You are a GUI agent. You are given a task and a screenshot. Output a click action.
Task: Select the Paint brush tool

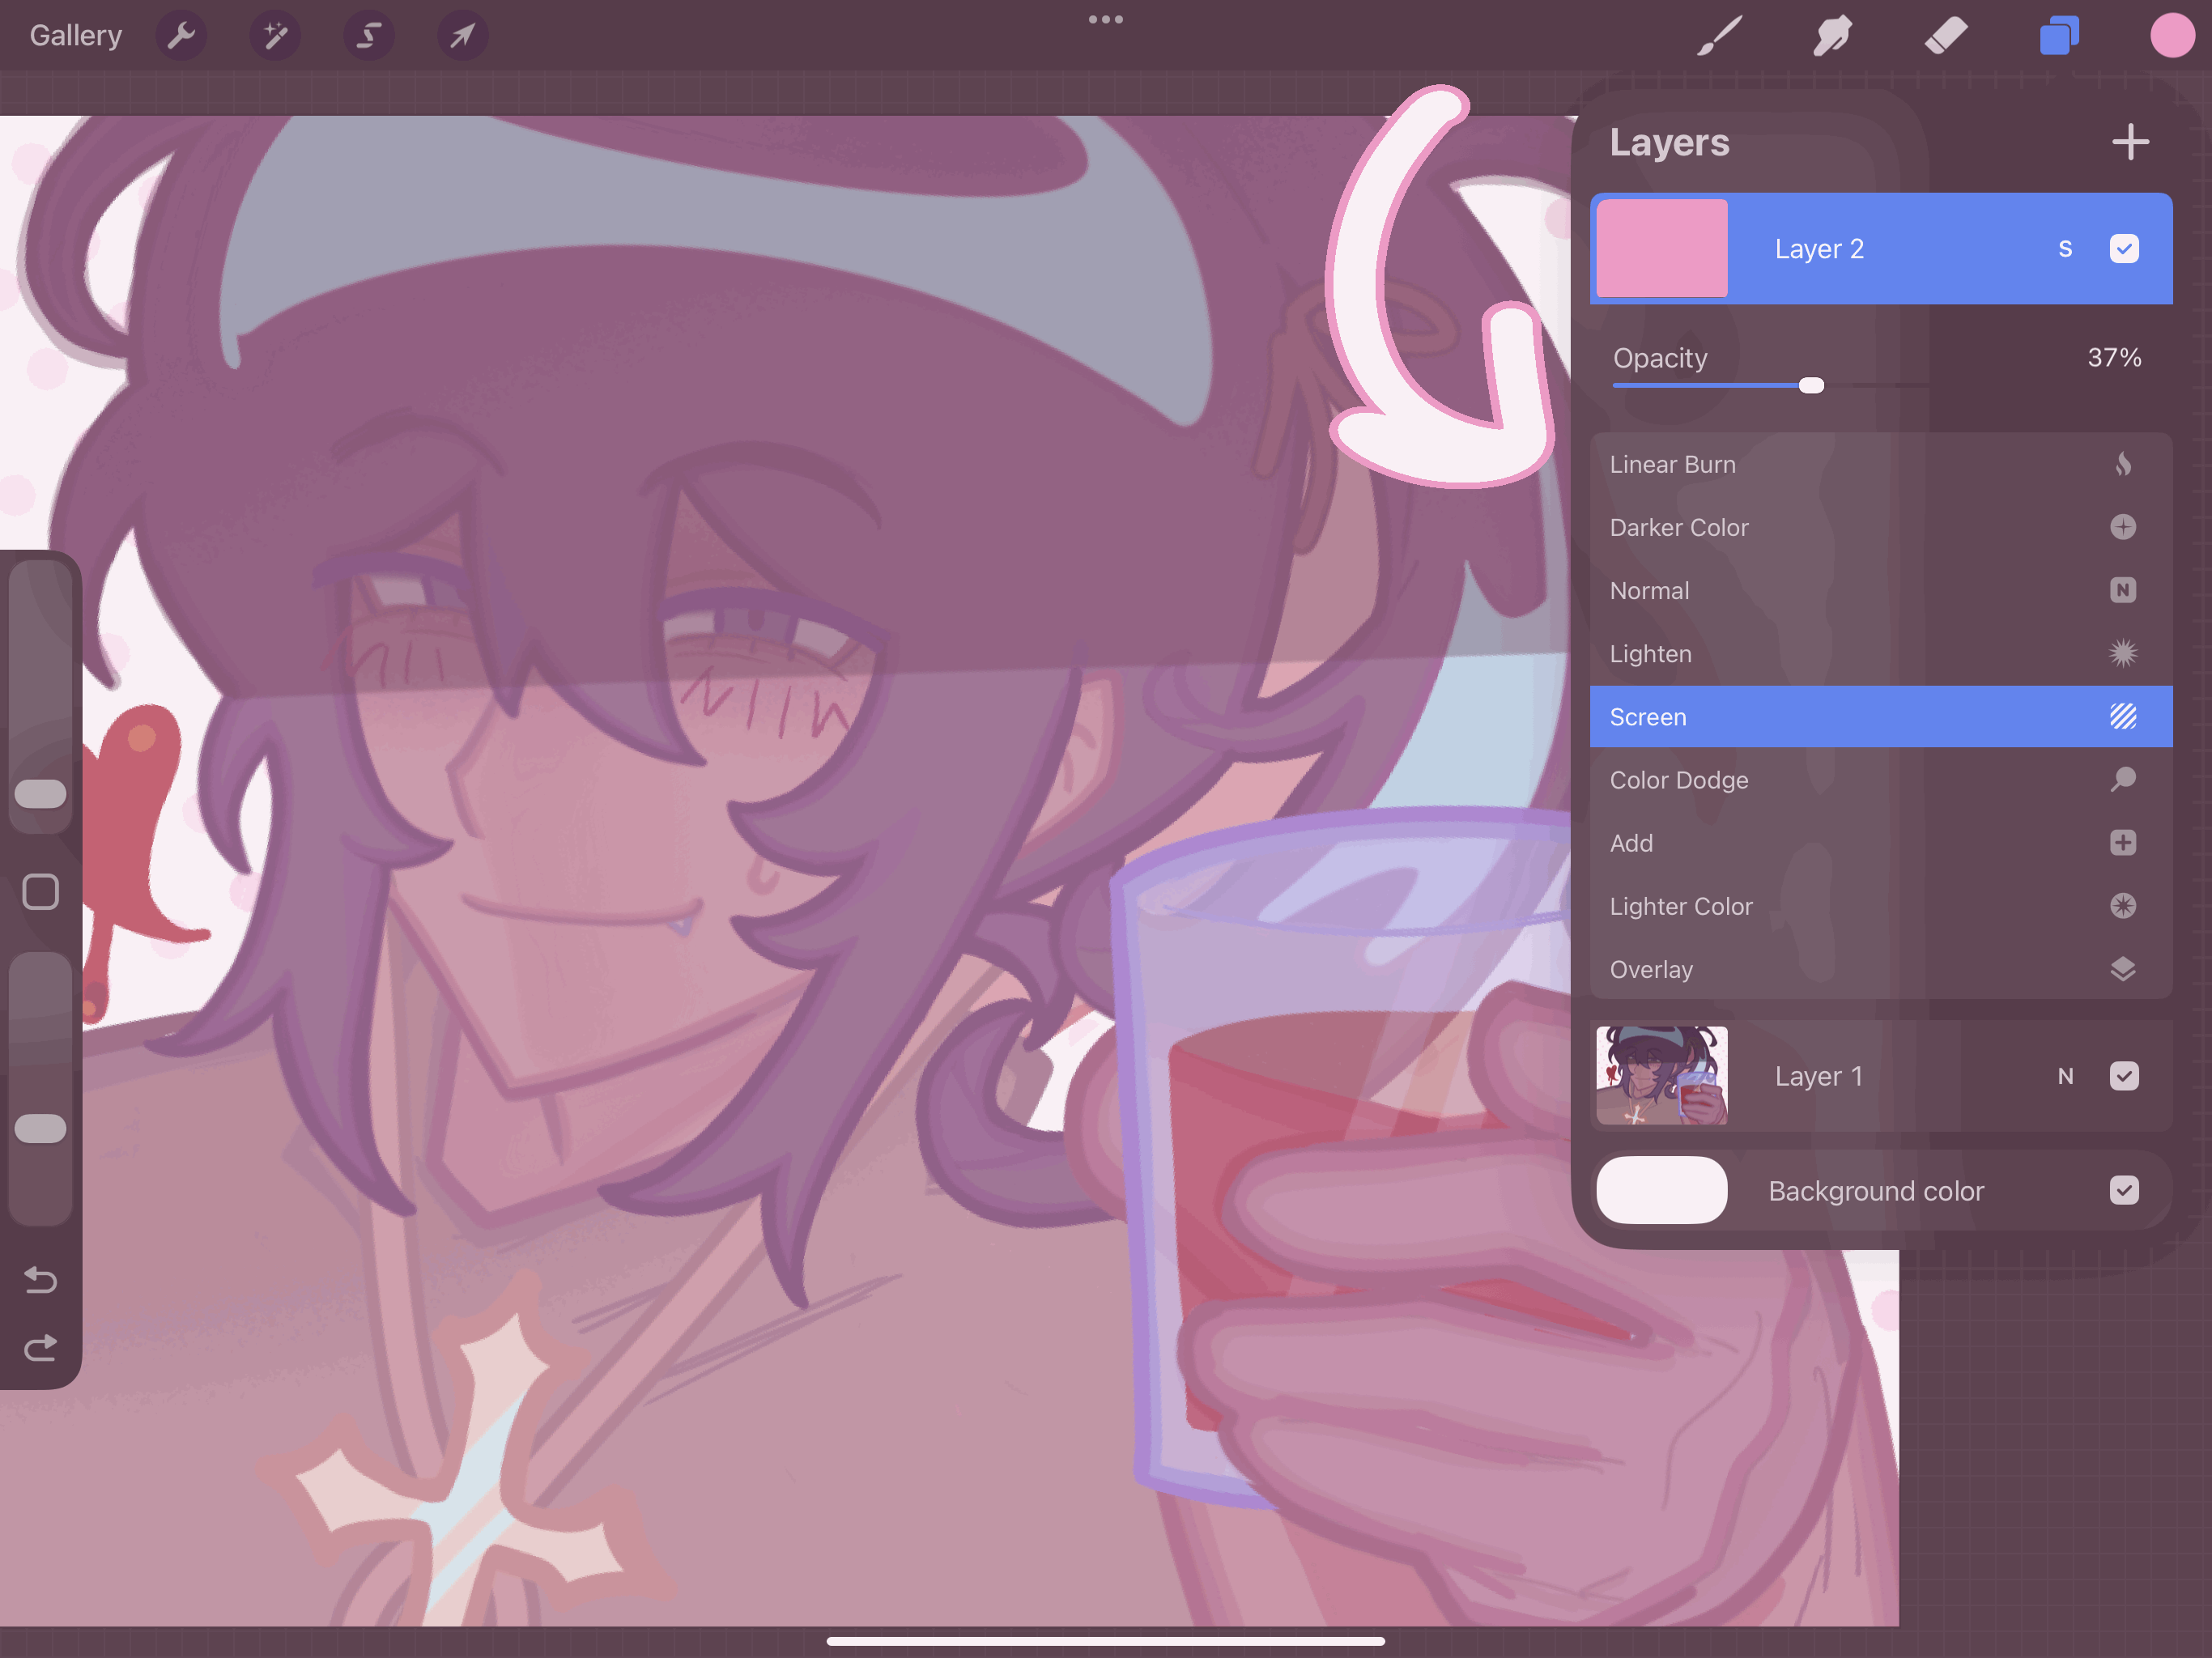(1720, 36)
